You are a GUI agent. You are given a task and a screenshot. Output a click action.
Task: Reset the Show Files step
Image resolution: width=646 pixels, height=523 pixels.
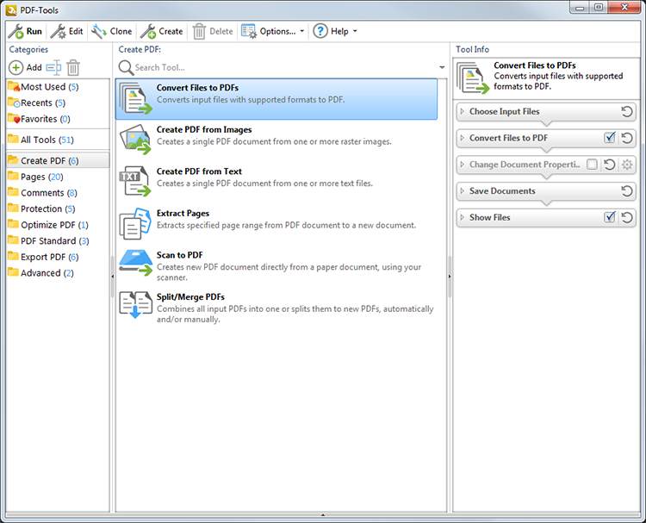coord(627,217)
